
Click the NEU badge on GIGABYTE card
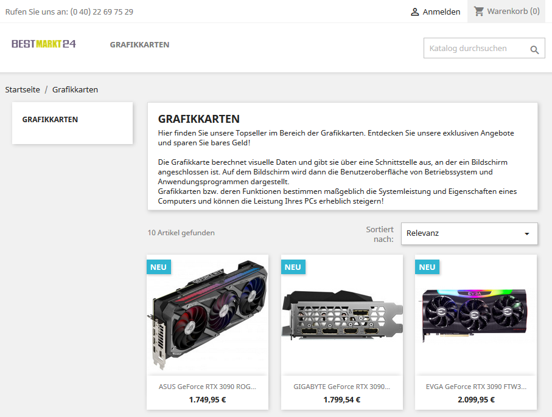click(293, 267)
